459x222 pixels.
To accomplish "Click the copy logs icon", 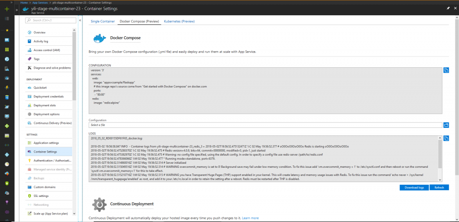I will 446,138.
